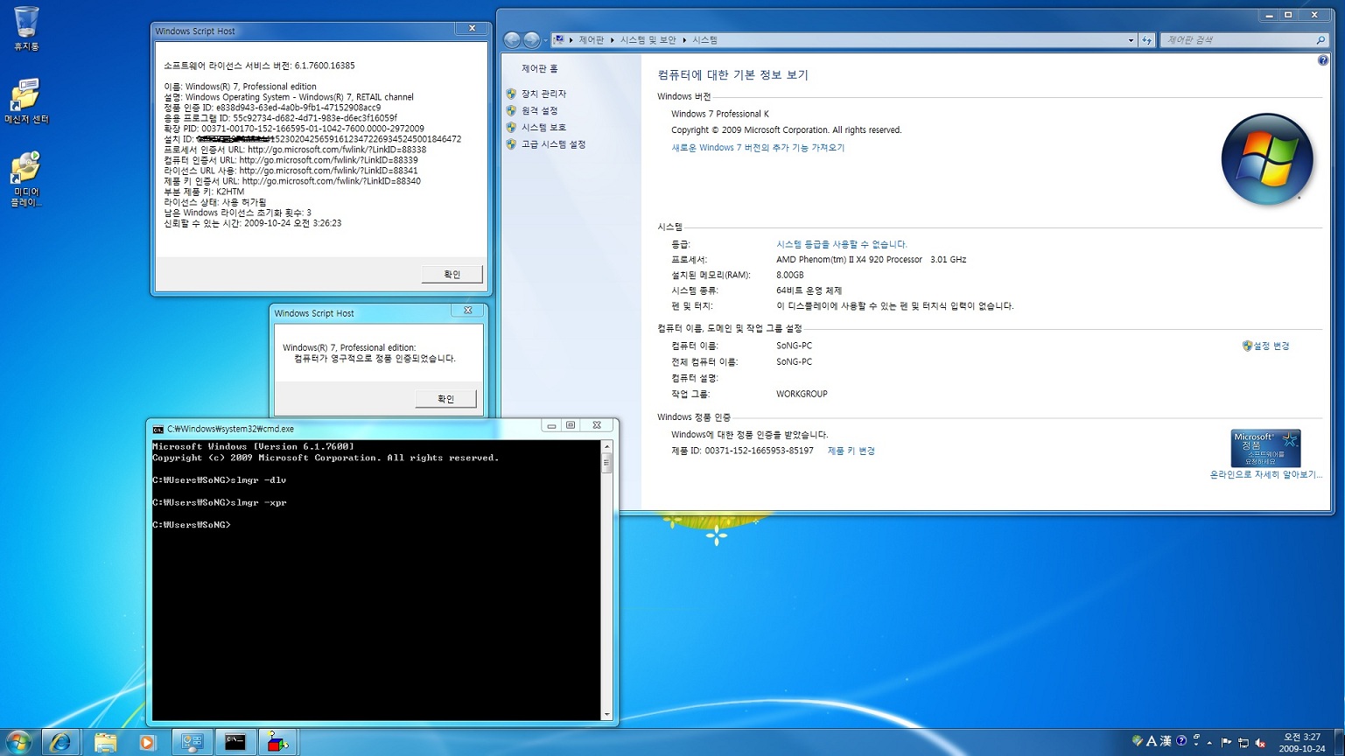Click the WORKGROUP value text
1345x756 pixels.
pyautogui.click(x=802, y=395)
